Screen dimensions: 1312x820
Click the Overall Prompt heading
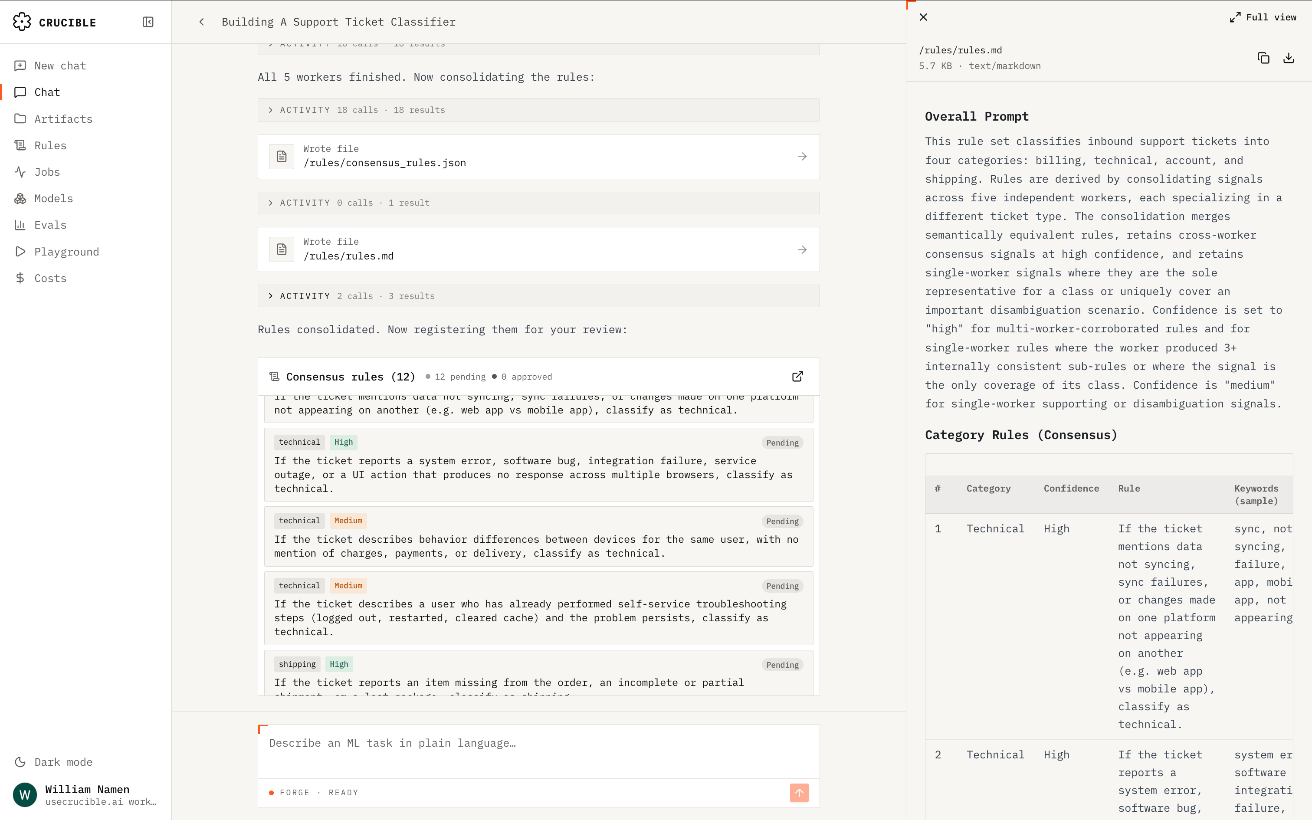coord(977,117)
